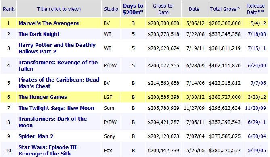Sort by Studio column header
Screen dimensions: 270x157
pyautogui.click(x=111, y=9)
